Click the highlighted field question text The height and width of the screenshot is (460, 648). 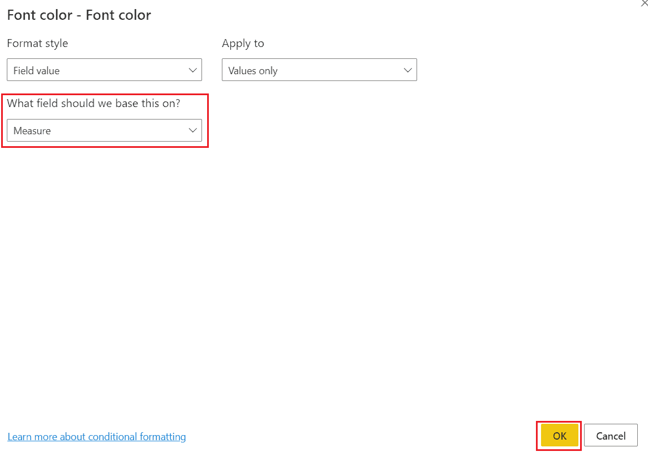[x=94, y=103]
